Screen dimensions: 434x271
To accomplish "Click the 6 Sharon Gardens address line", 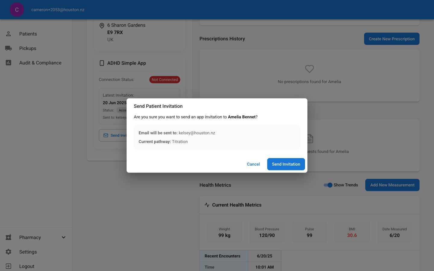I will point(126,25).
